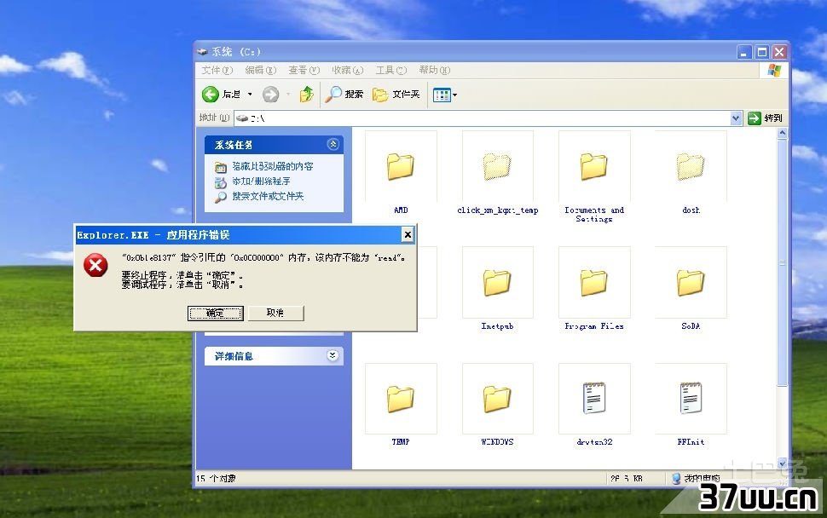Select the Documents and Settings folder

coord(594,166)
